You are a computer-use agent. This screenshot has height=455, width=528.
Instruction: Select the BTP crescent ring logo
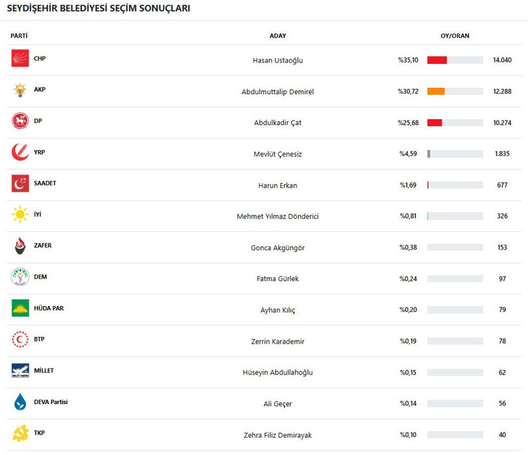pyautogui.click(x=20, y=340)
